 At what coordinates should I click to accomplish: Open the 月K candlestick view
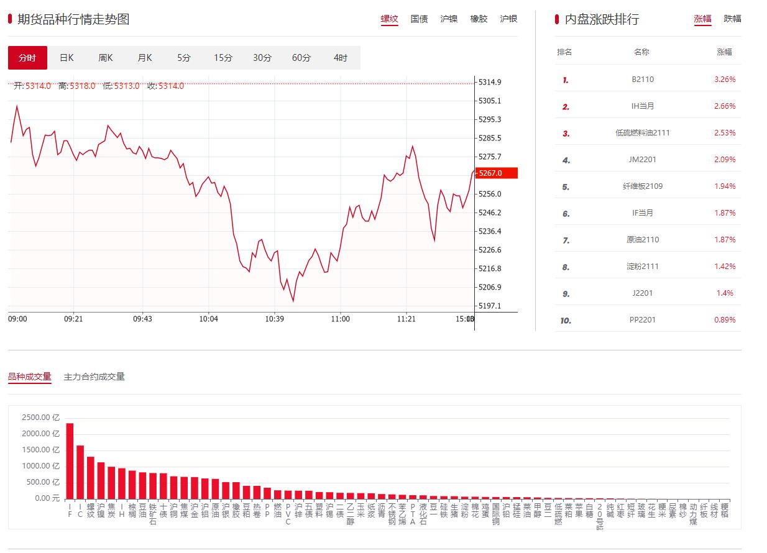click(145, 58)
